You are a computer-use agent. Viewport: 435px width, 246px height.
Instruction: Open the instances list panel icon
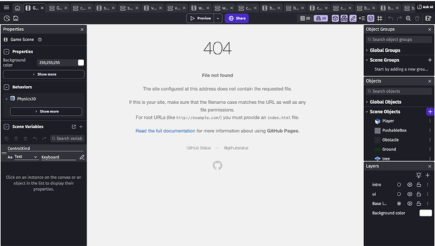click(x=362, y=18)
